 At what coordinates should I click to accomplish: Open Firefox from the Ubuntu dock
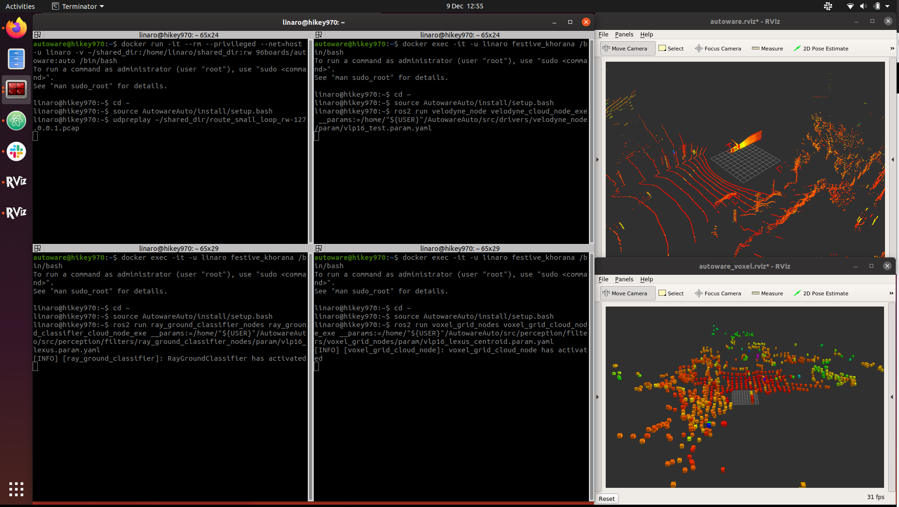click(x=16, y=29)
